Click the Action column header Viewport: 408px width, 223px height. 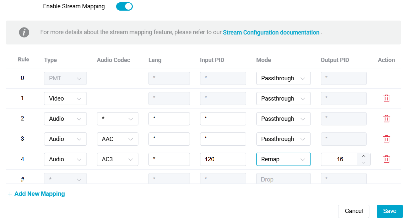click(x=386, y=60)
